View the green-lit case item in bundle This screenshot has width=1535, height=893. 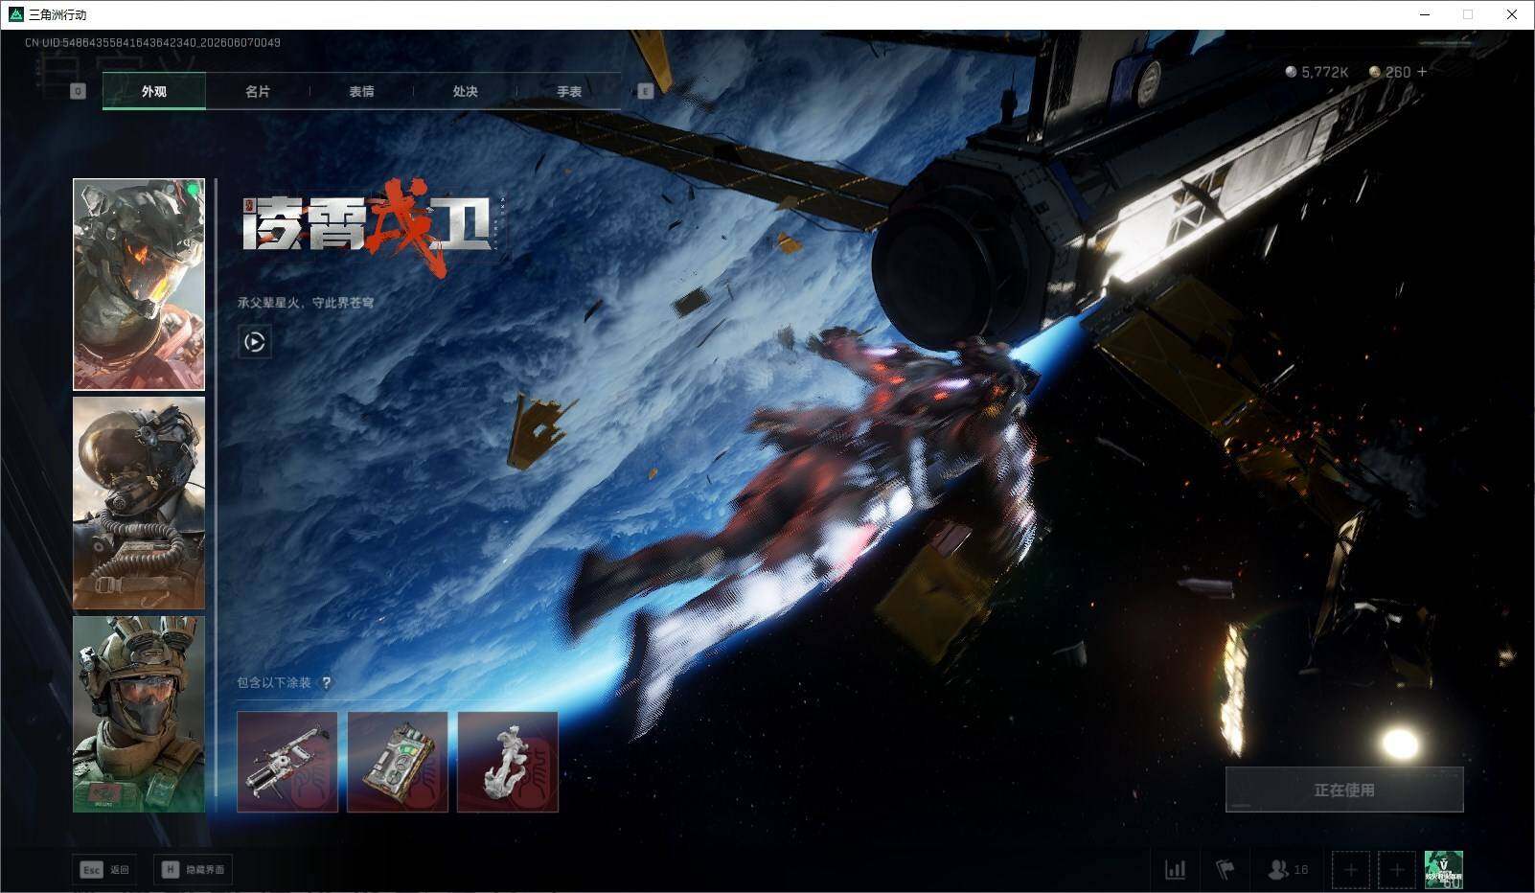click(x=398, y=762)
